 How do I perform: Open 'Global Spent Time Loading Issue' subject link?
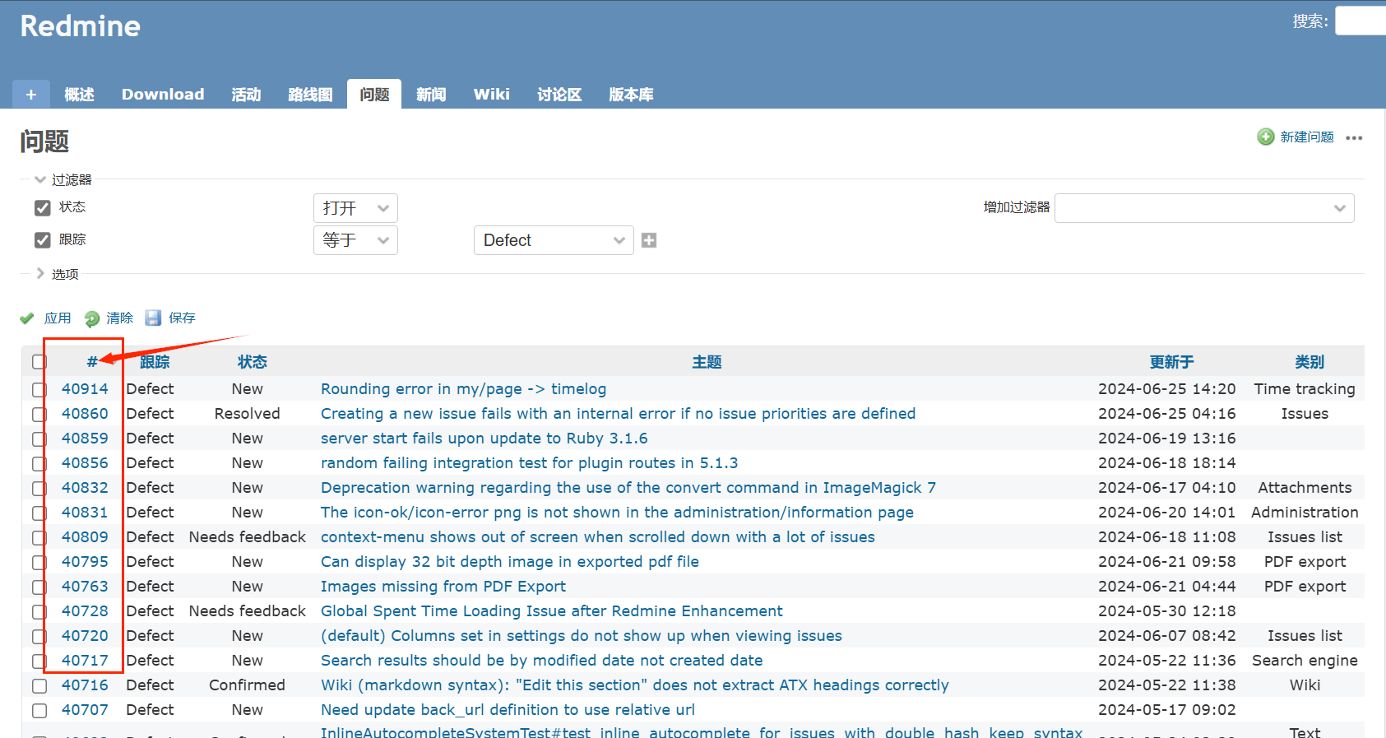[551, 611]
